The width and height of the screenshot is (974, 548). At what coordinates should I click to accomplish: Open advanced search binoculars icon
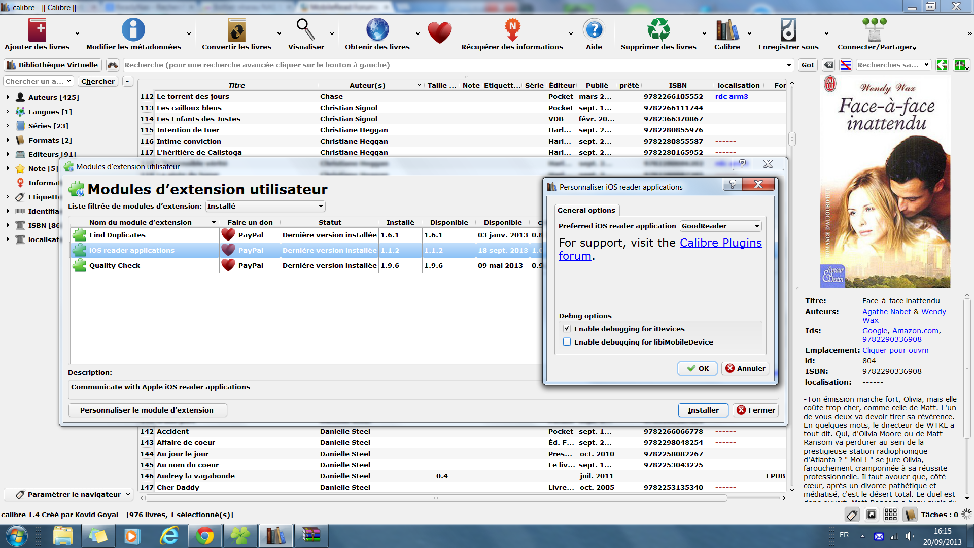(x=113, y=65)
